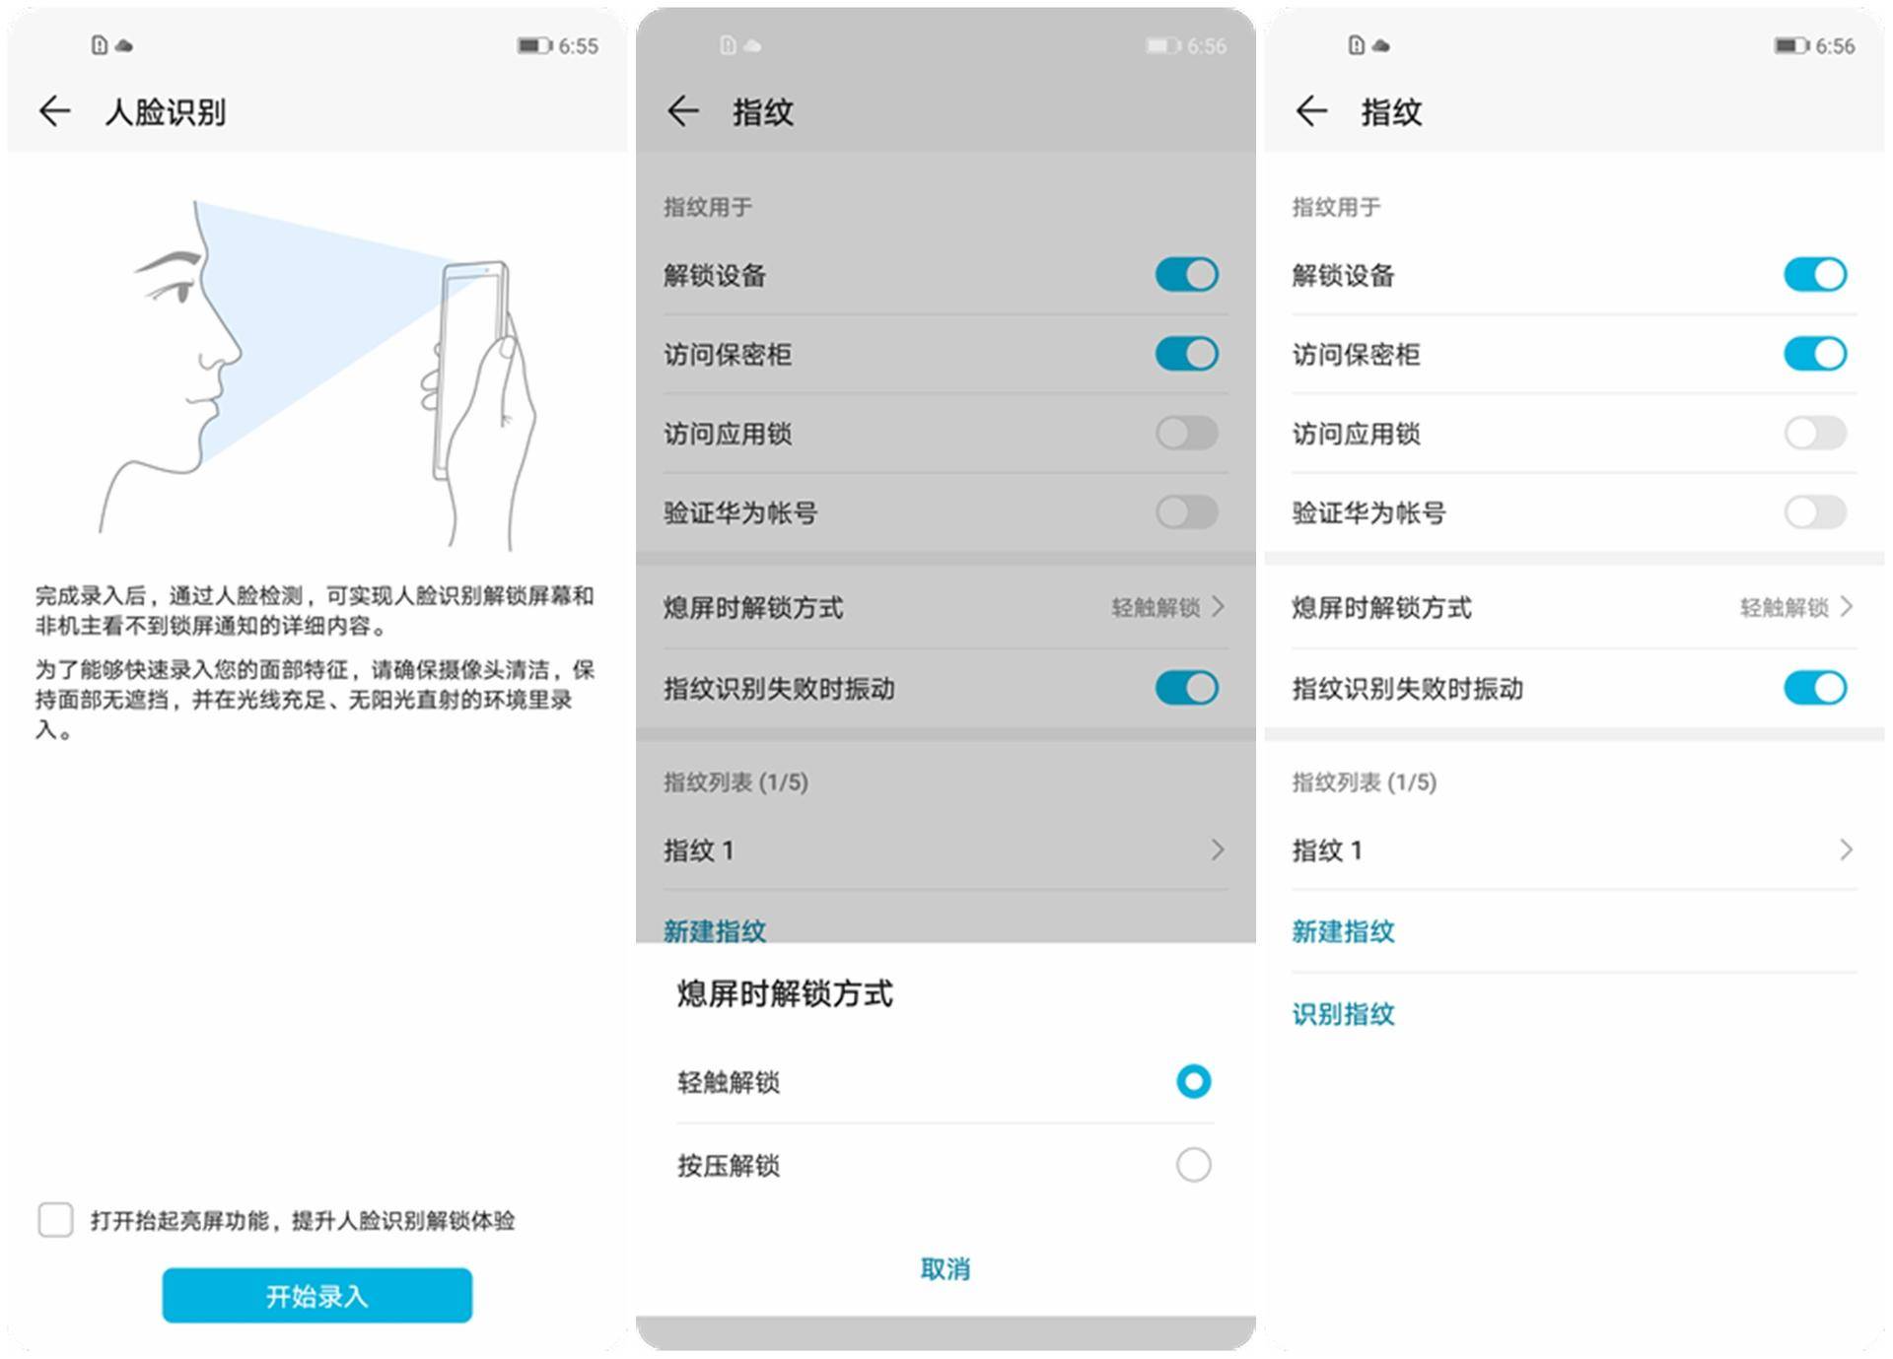Toggle 访问保密柜 switch on right screen
The width and height of the screenshot is (1893, 1359).
tap(1814, 354)
